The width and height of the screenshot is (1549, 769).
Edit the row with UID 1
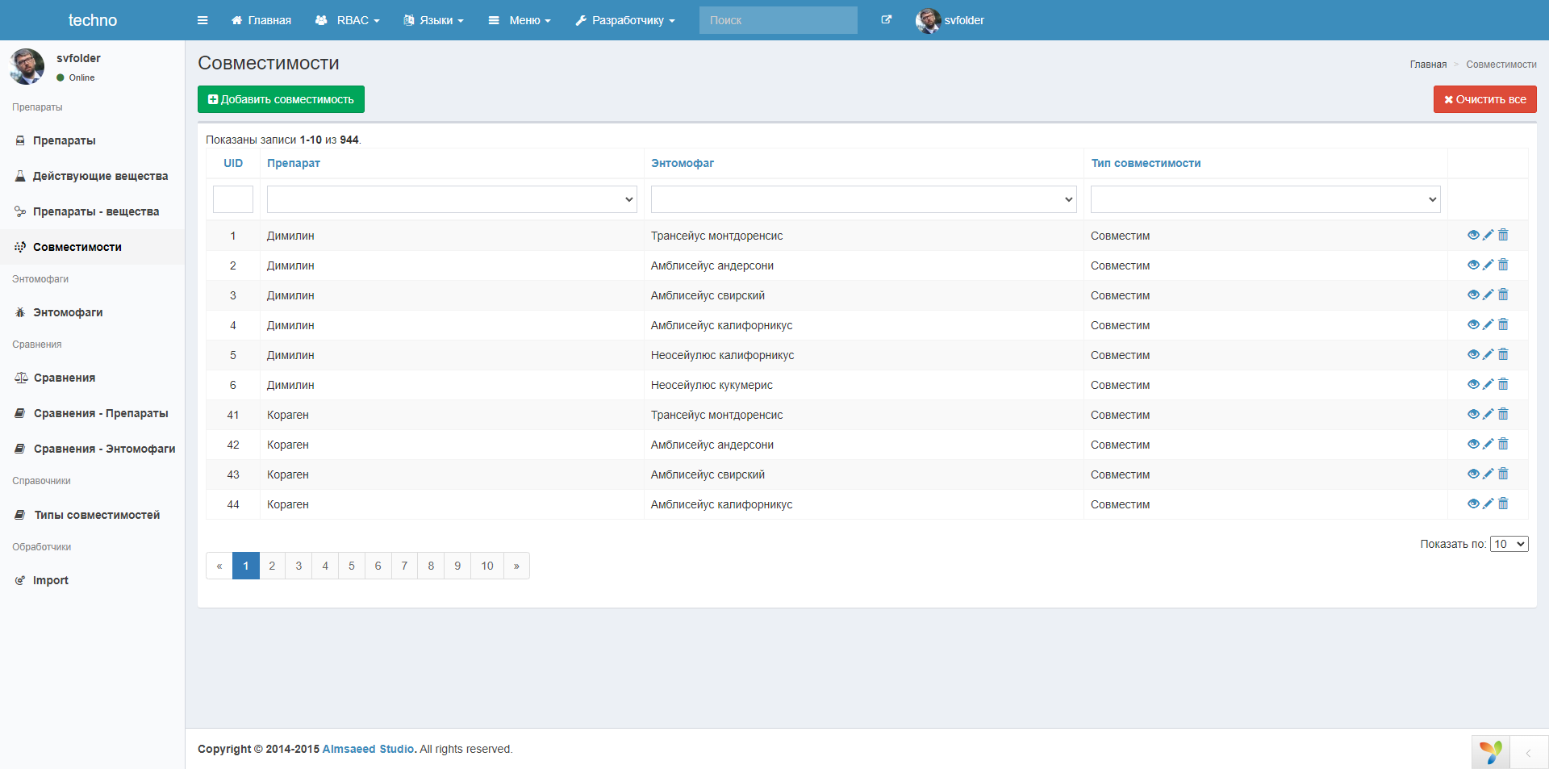1488,235
